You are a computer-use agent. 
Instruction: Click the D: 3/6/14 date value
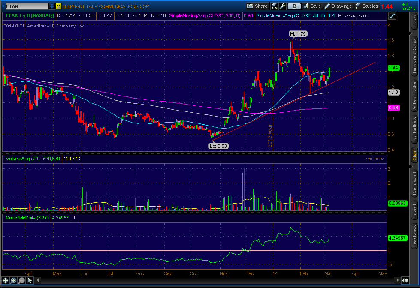(x=66, y=15)
